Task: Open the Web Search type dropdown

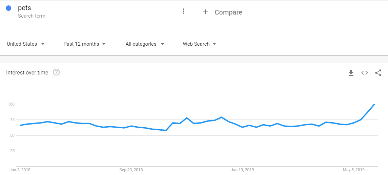Action: (x=200, y=44)
